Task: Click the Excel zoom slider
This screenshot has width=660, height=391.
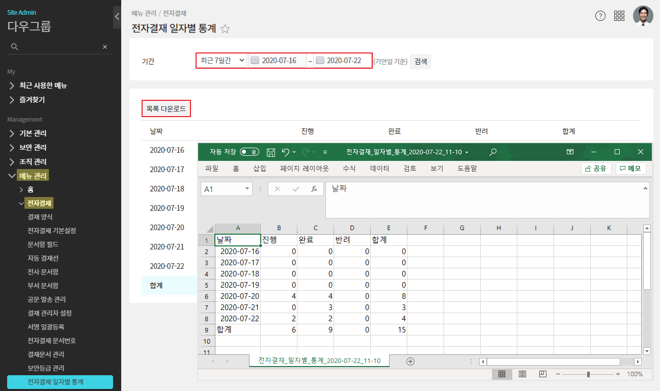Action: 588,374
